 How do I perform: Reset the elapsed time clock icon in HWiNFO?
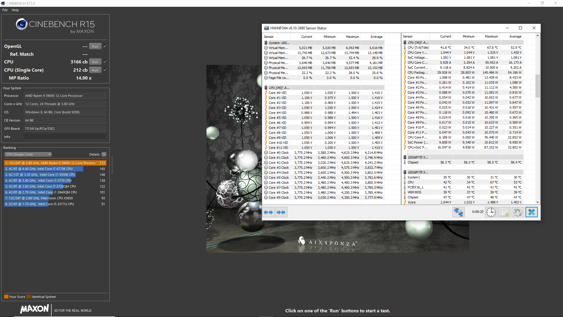click(491, 212)
